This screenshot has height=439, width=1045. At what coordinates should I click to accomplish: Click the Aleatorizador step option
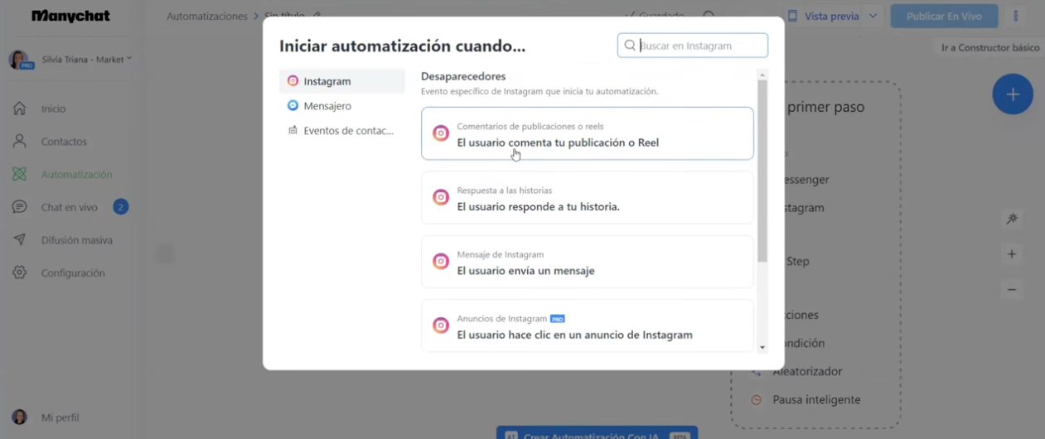click(807, 372)
